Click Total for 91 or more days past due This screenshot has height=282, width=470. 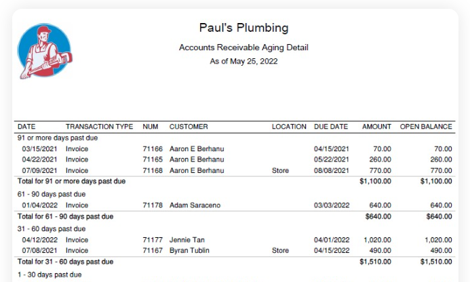coord(71,181)
